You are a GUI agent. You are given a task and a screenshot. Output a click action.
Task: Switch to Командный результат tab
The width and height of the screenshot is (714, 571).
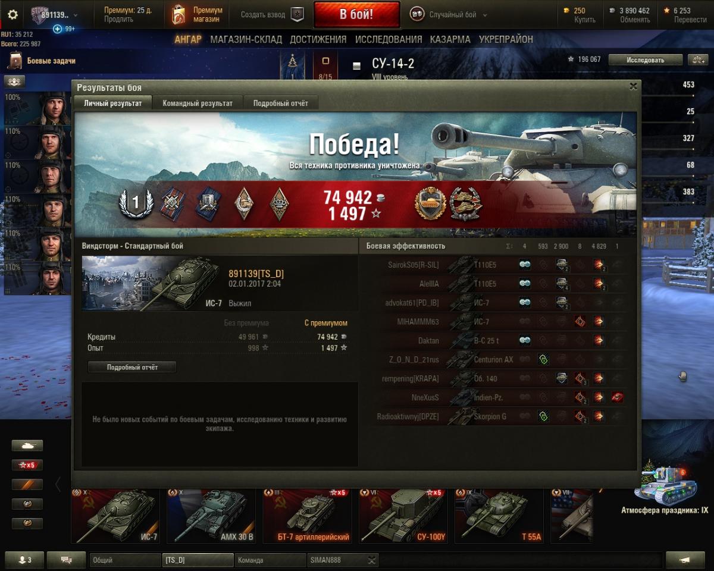[x=198, y=103]
